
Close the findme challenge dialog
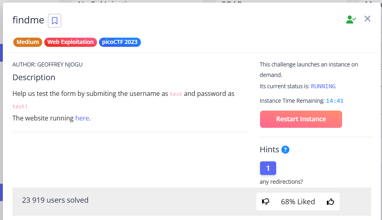pos(367,19)
